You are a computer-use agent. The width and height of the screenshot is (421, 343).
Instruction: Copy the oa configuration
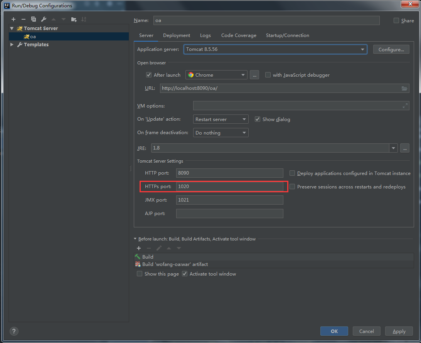tap(33, 19)
